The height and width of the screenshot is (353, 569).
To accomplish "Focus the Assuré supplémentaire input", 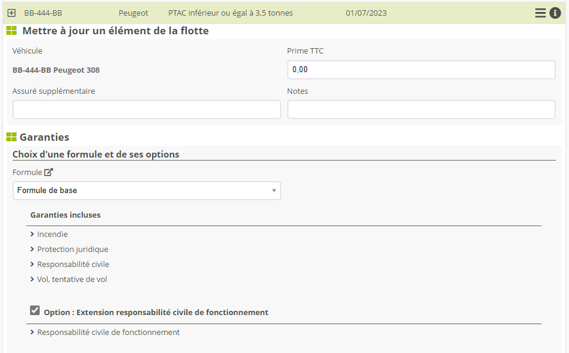I will (147, 109).
